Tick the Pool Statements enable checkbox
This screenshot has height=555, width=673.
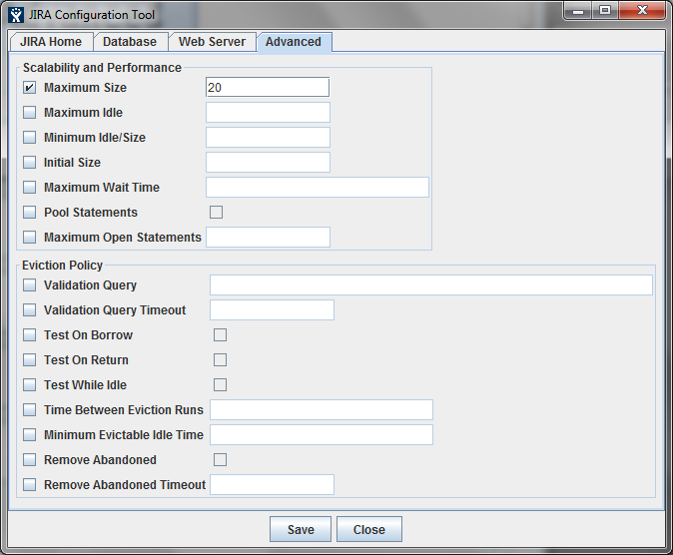tap(29, 212)
